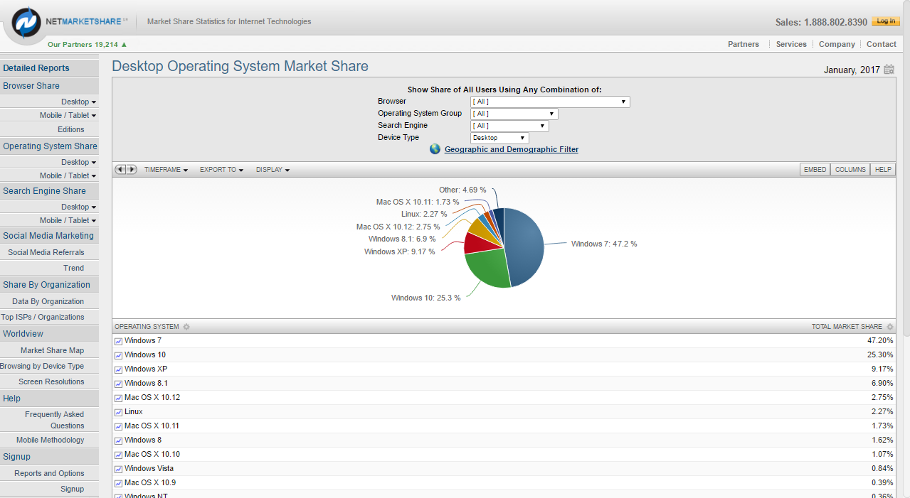910x498 pixels.
Task: Open Reports and Options link
Action: (50, 473)
